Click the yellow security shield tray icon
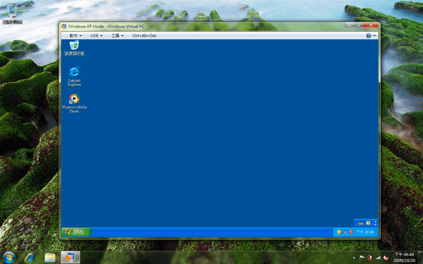 point(339,232)
